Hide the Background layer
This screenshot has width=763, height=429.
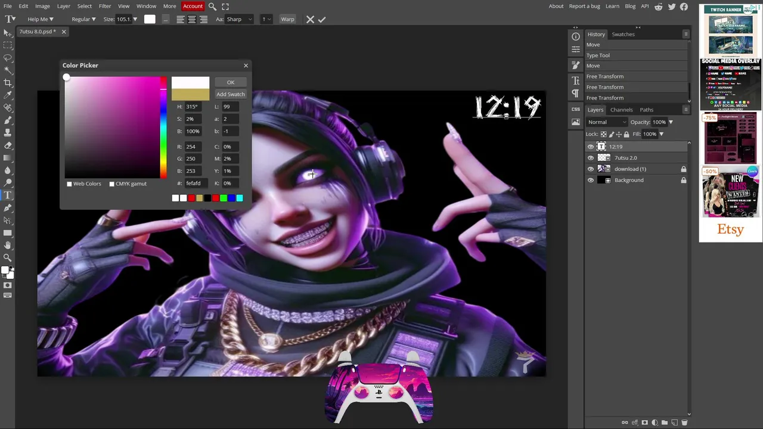click(x=591, y=180)
